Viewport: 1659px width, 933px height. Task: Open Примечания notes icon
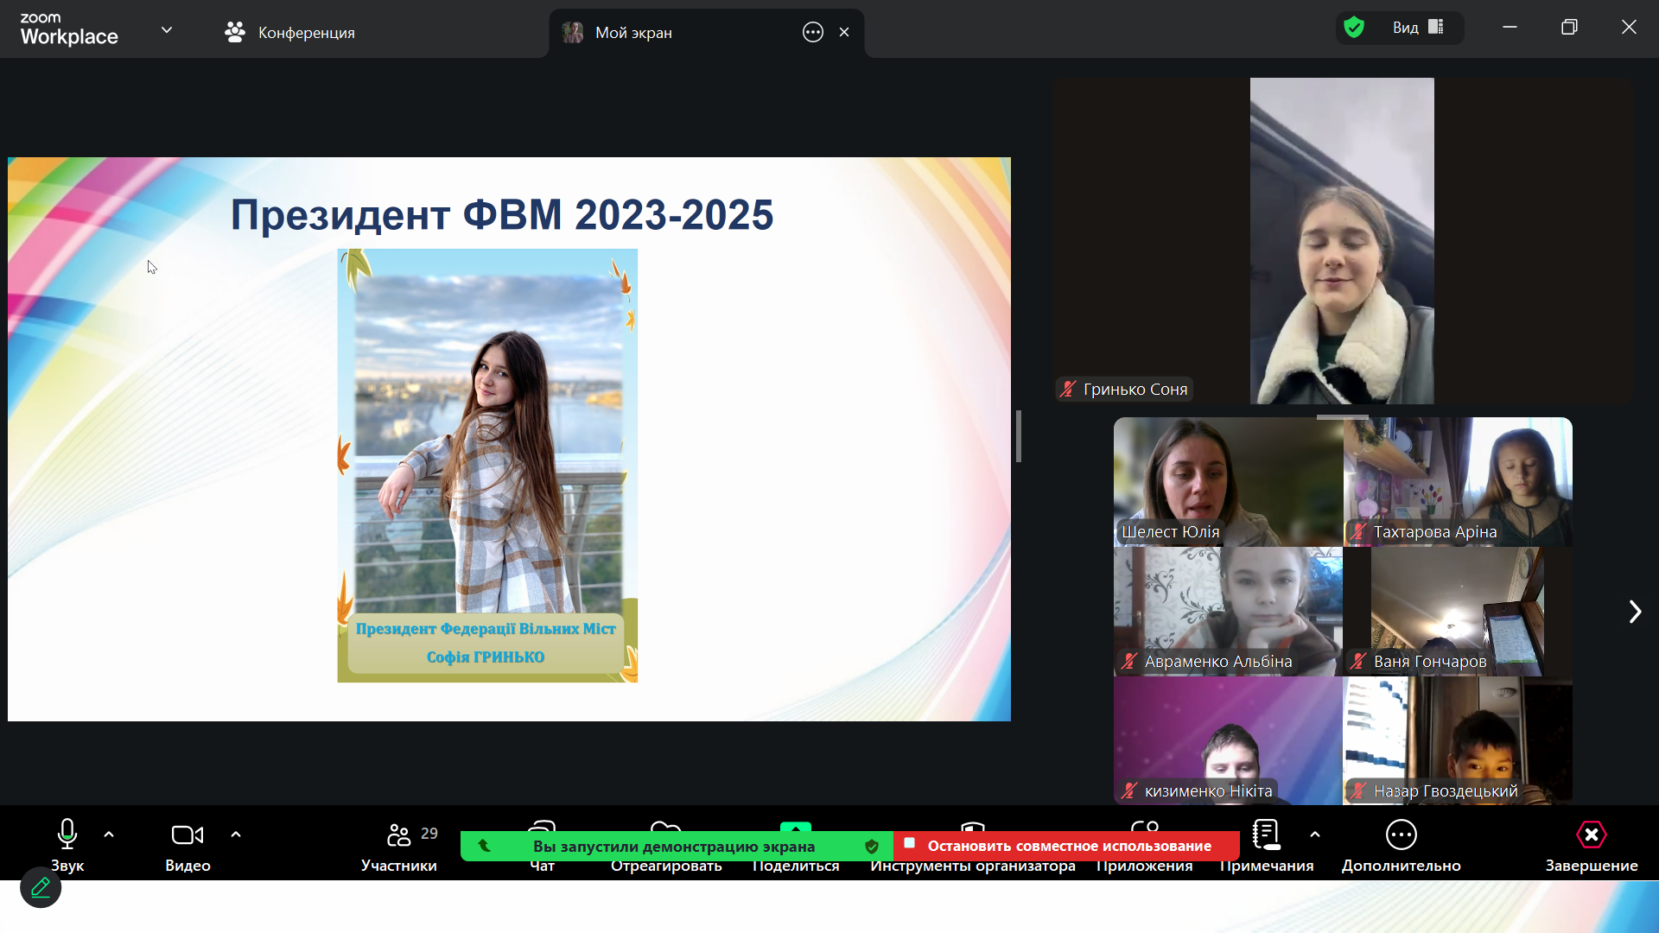(x=1266, y=835)
